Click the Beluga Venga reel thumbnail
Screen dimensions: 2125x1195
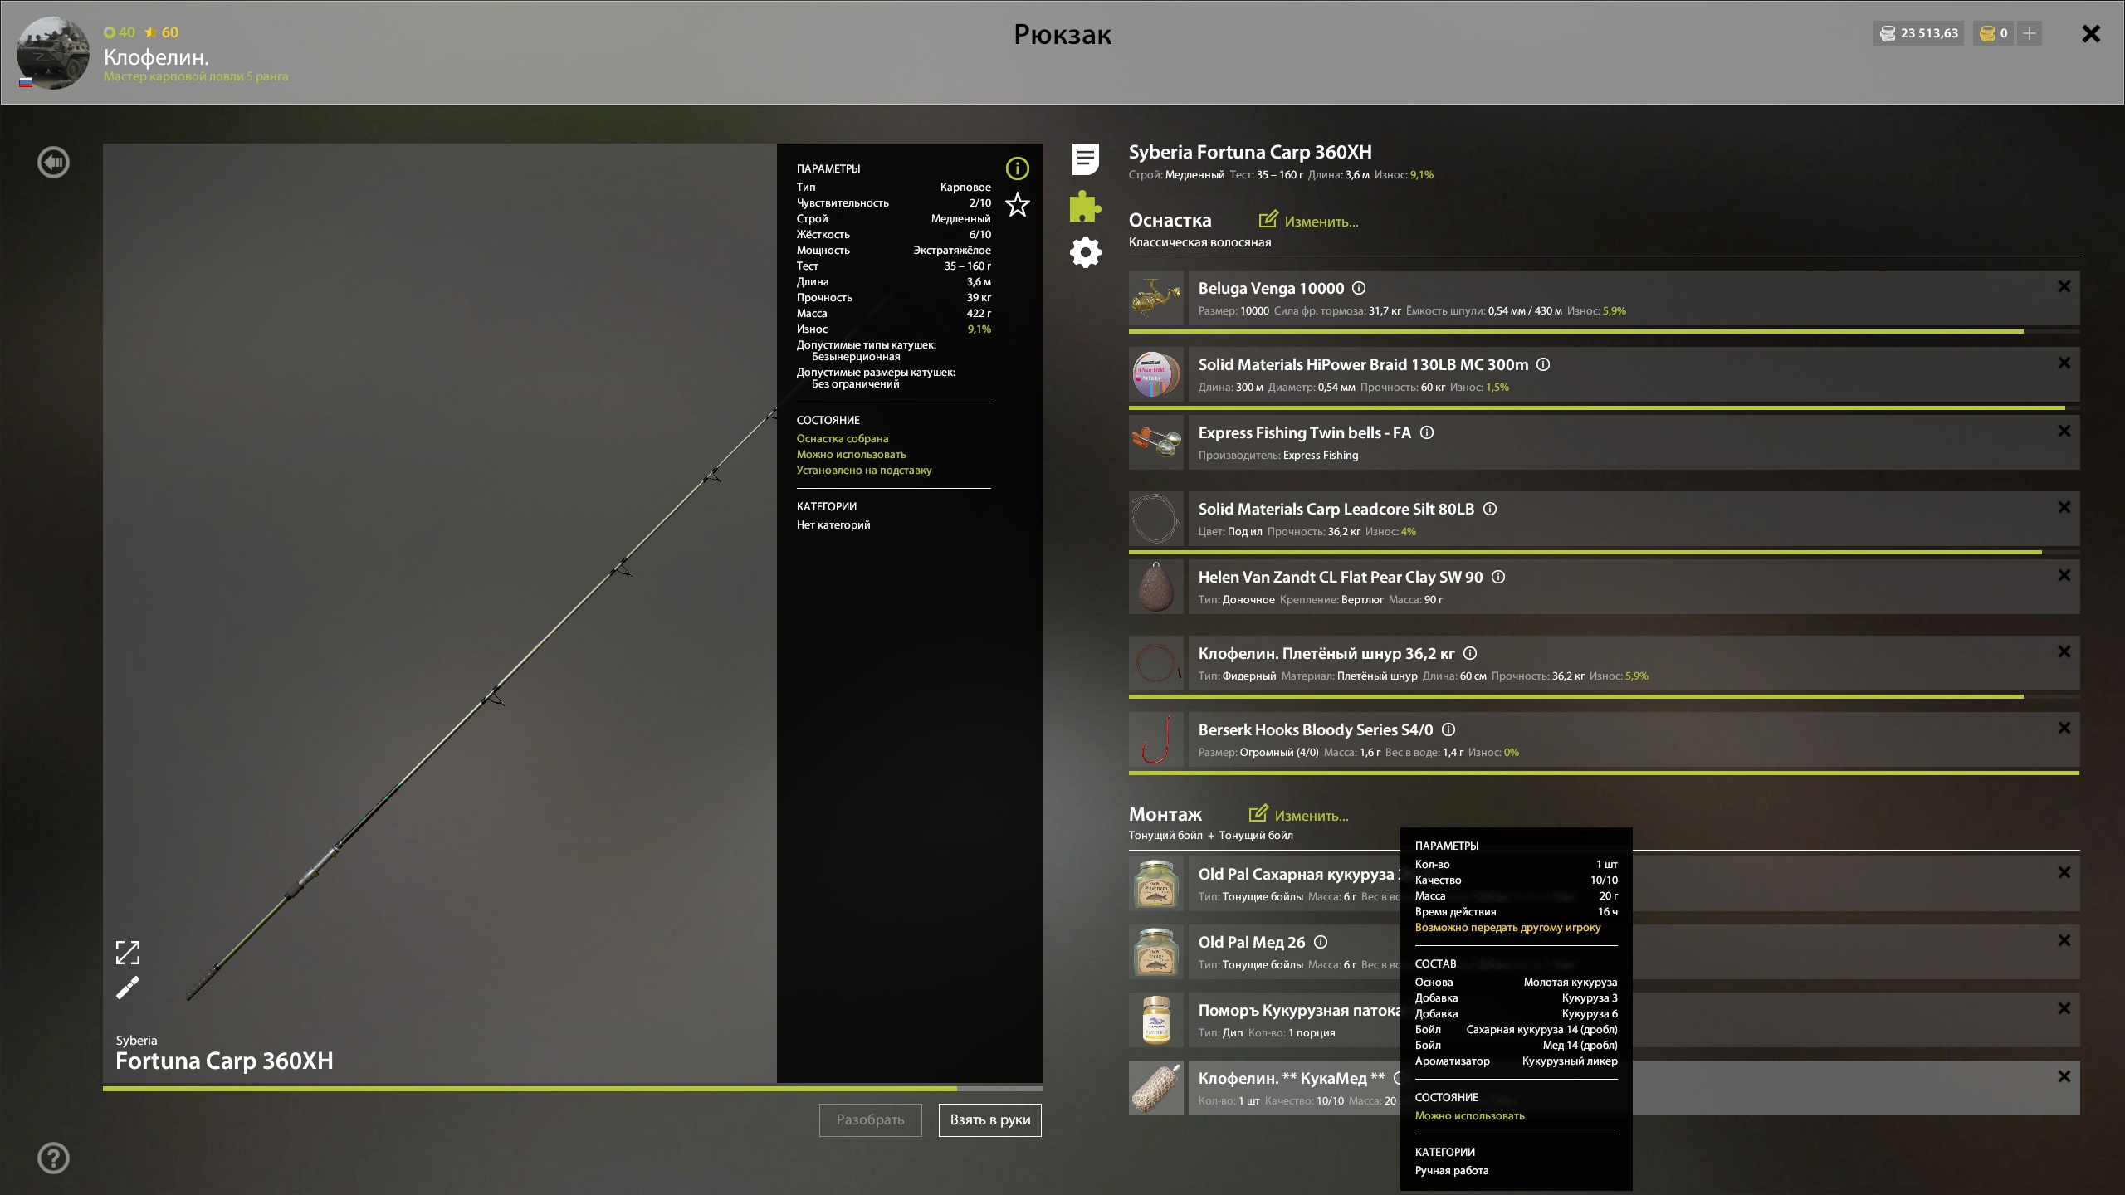[x=1155, y=298]
